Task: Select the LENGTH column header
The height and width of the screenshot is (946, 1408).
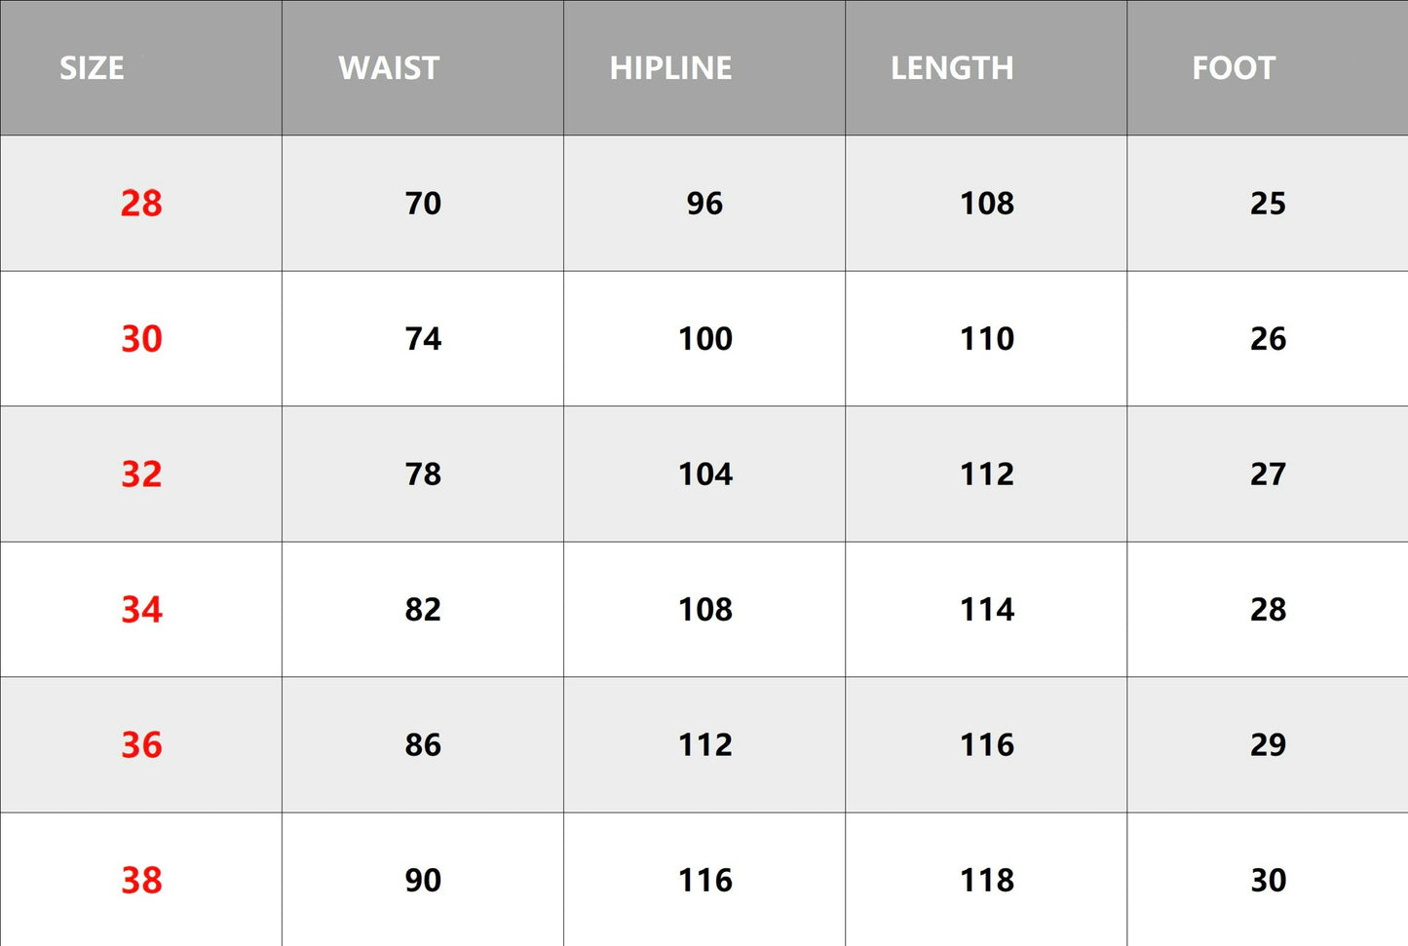Action: tap(952, 68)
